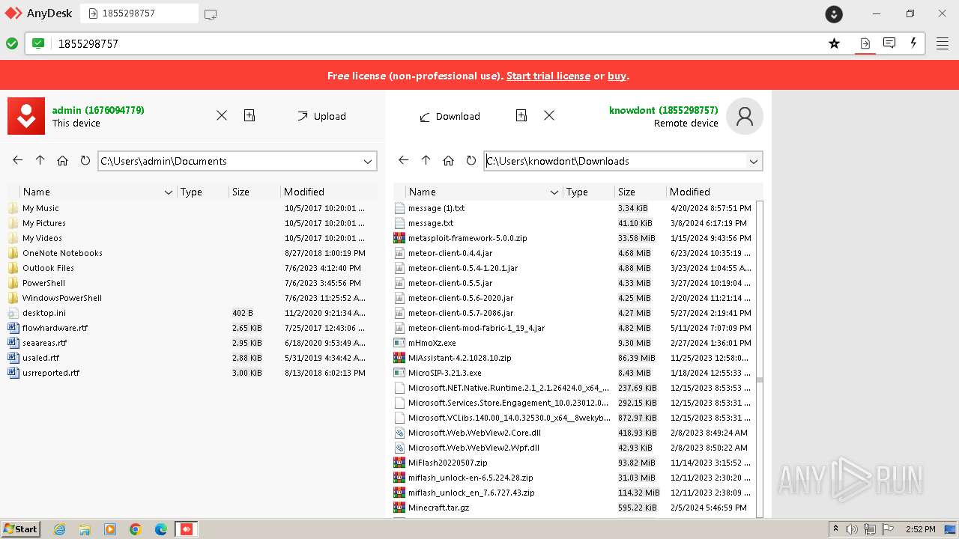Viewport: 959px width, 539px height.
Task: Select metasploit-framework-5.0.0.zip
Action: click(x=573, y=238)
